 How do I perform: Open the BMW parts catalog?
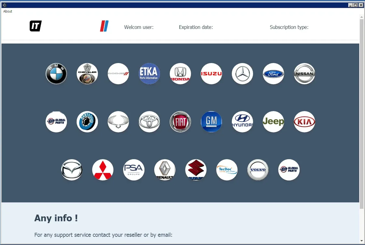[56, 74]
